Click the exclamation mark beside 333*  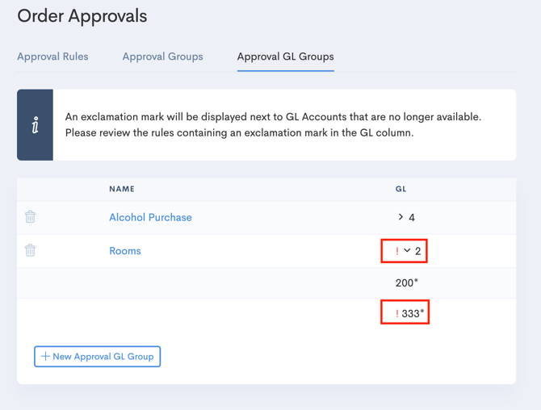click(x=396, y=313)
